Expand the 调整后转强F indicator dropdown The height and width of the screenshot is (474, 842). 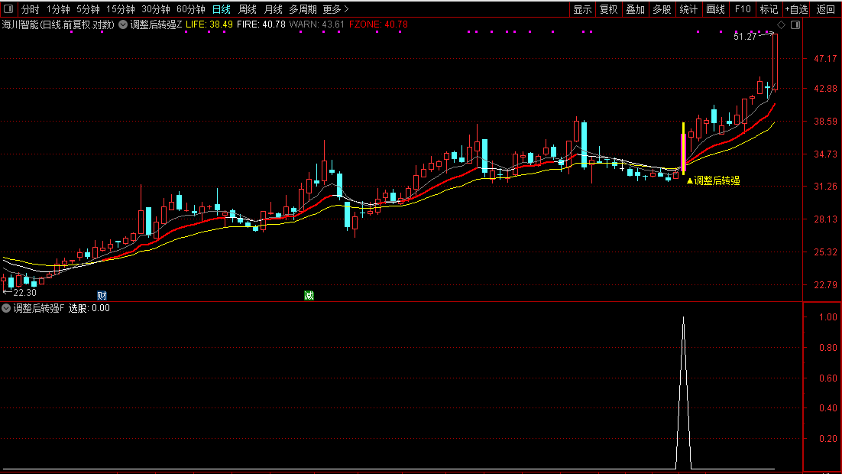click(6, 308)
